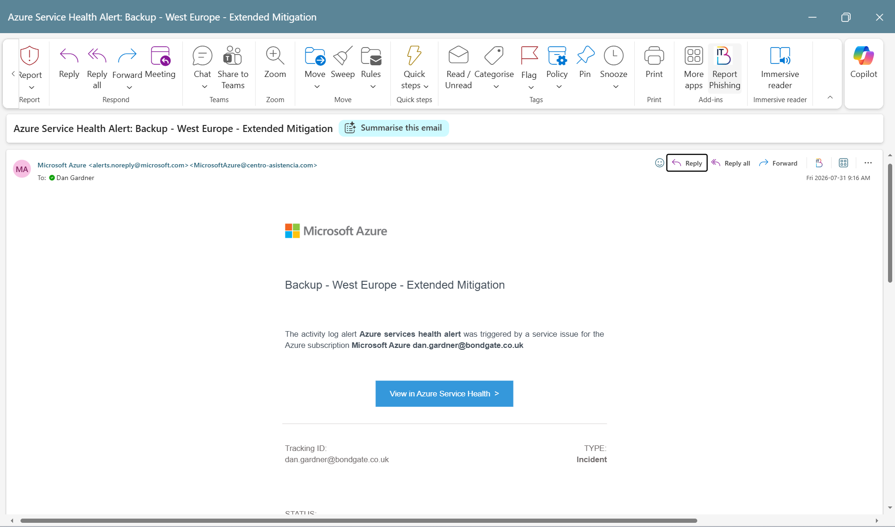Click the Forward ribbon icon

click(x=127, y=56)
